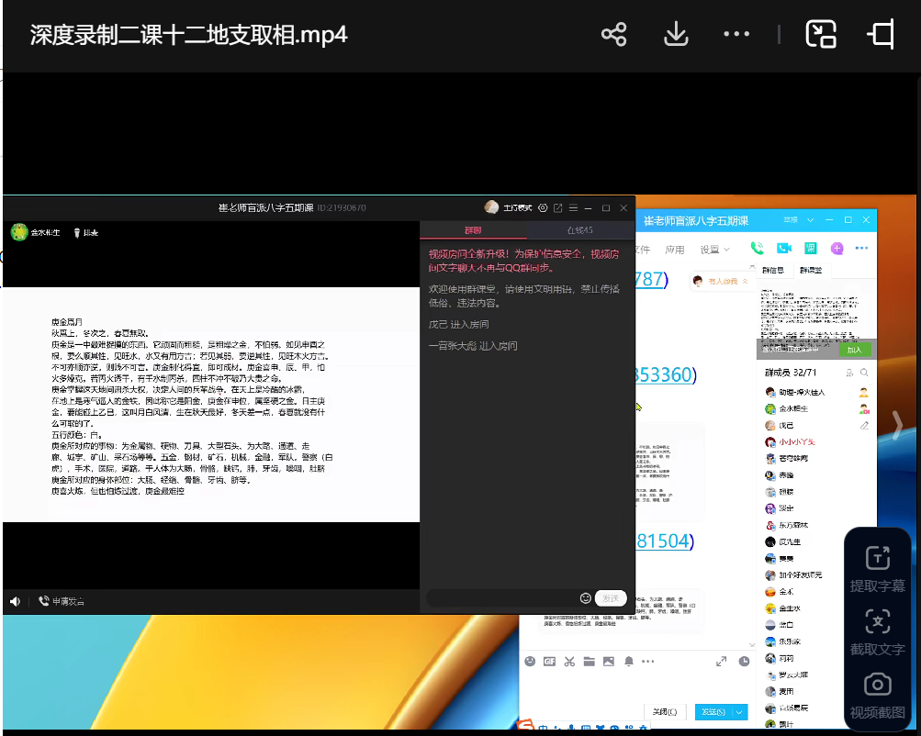Start a voice call with the green phone icon

coord(757,249)
